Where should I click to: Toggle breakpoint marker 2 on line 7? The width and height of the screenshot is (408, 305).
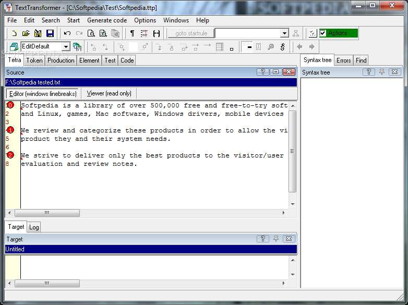click(10, 155)
